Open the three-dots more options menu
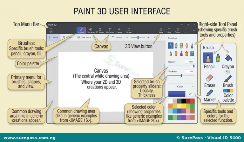 click(162, 37)
